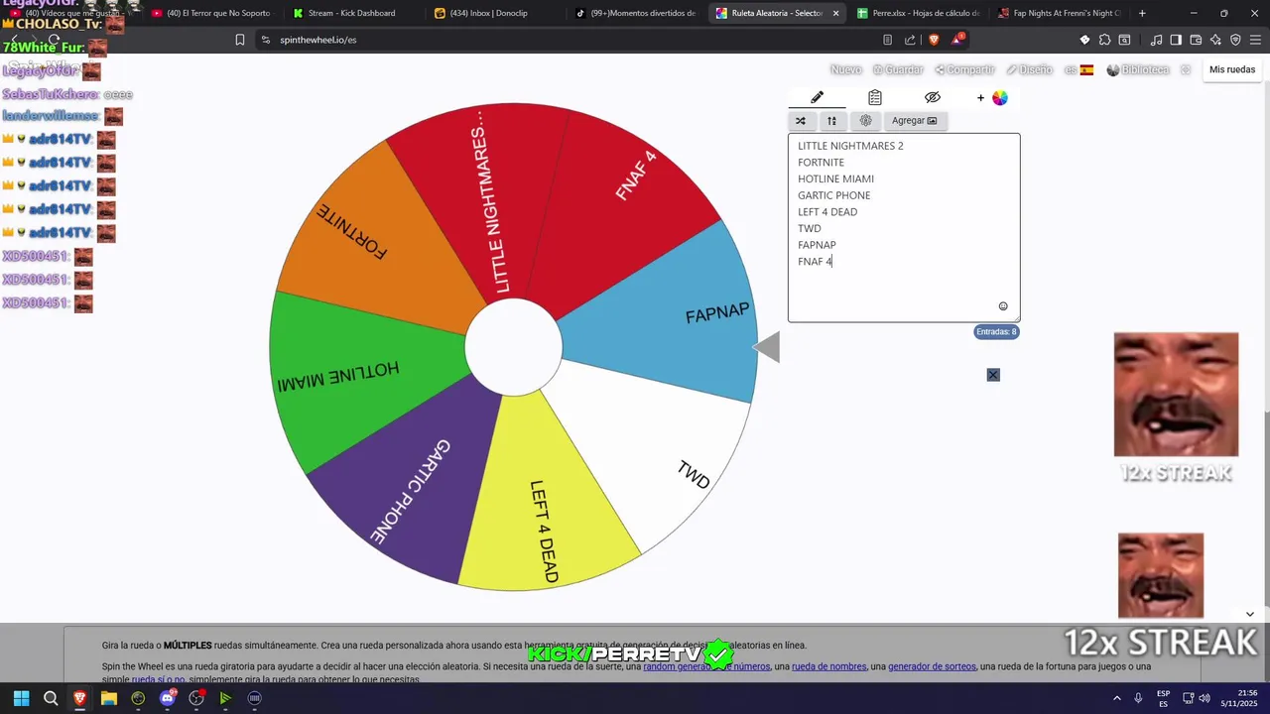
Task: Open the Diseño design options
Action: [1029, 69]
